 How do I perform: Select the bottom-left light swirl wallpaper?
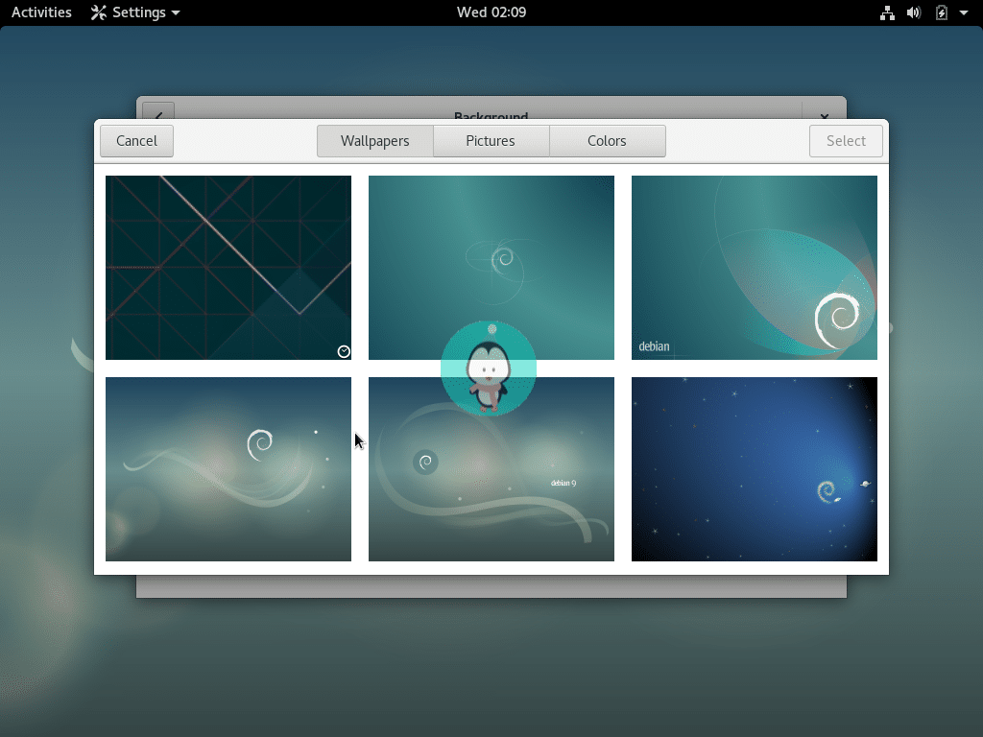(228, 468)
